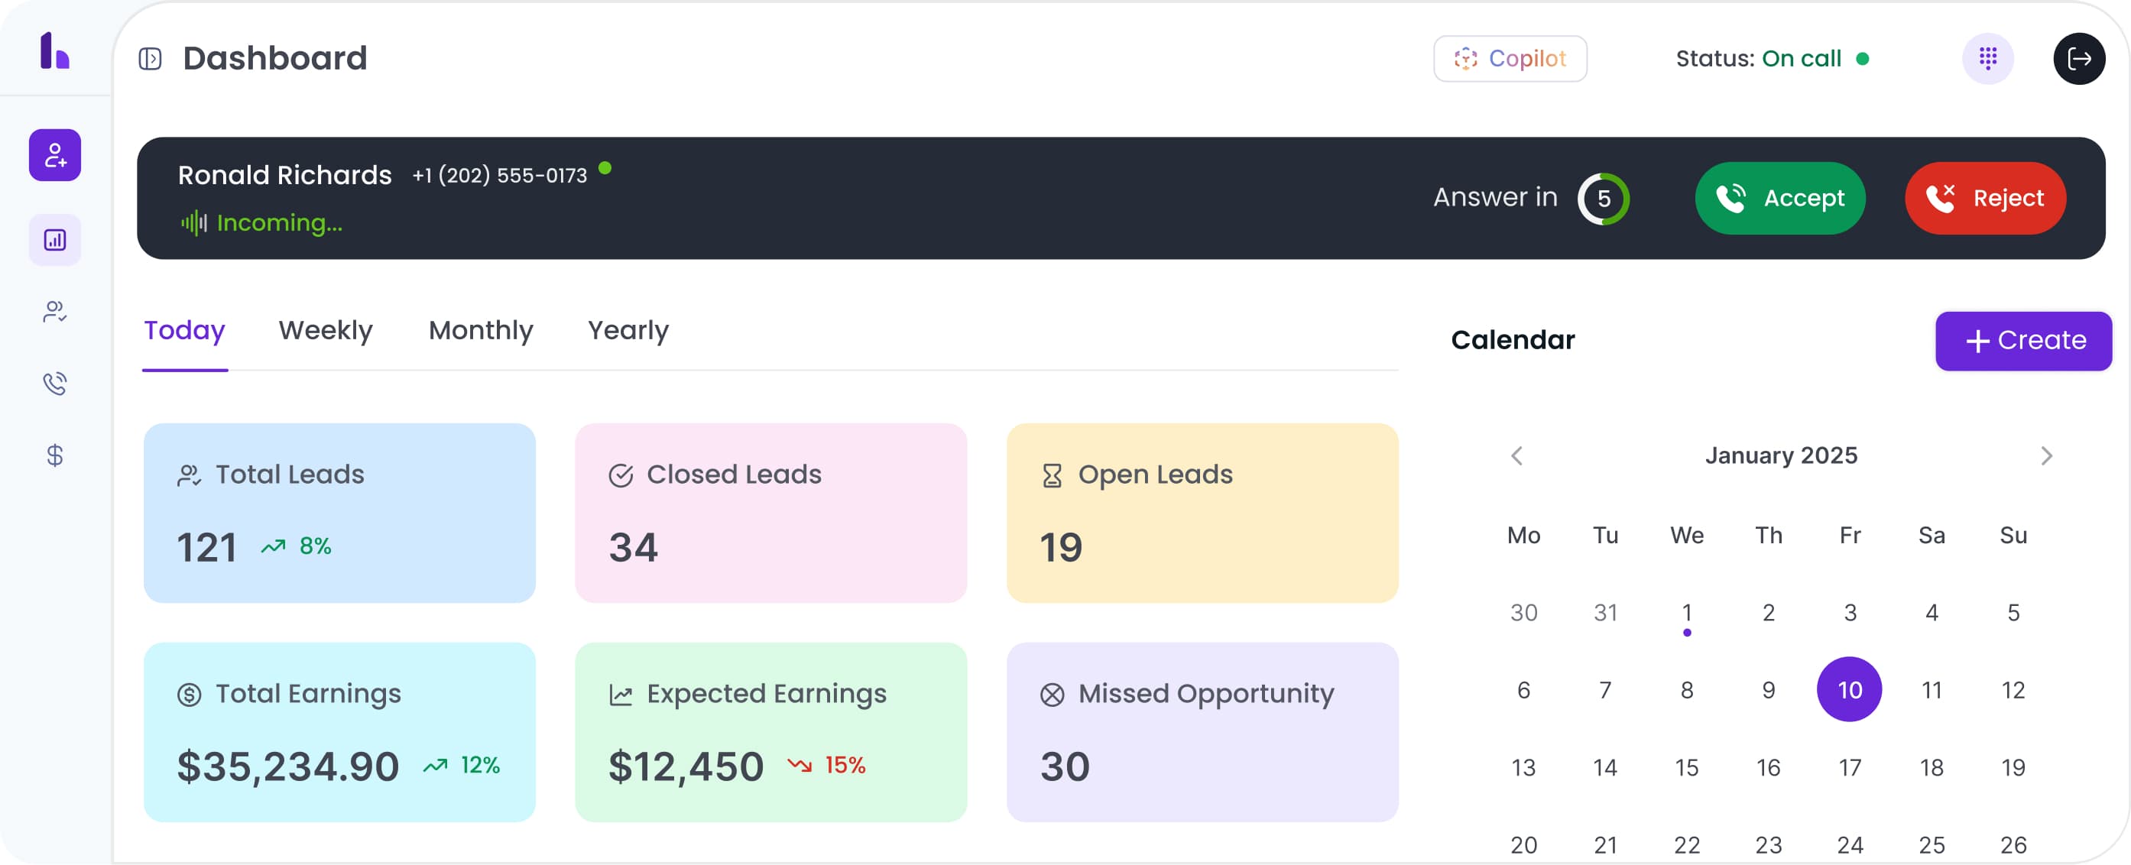
Task: Collapse the sidebar using the panel toggle
Action: coord(150,58)
